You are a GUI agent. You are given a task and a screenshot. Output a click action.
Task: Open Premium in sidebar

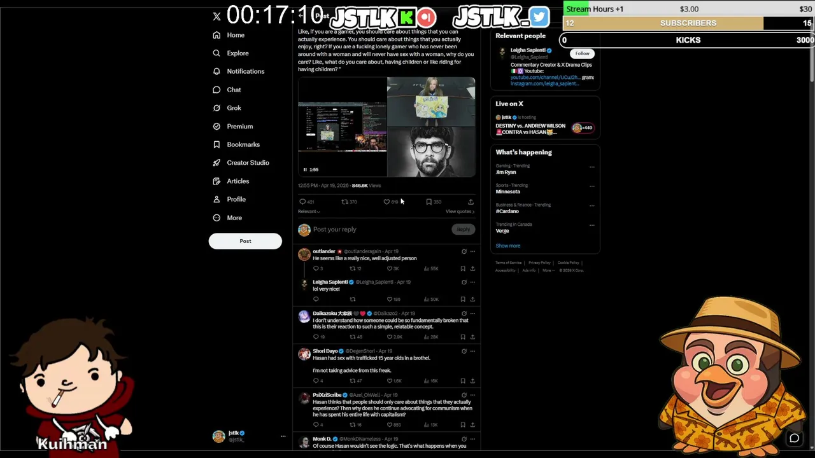tap(233, 127)
